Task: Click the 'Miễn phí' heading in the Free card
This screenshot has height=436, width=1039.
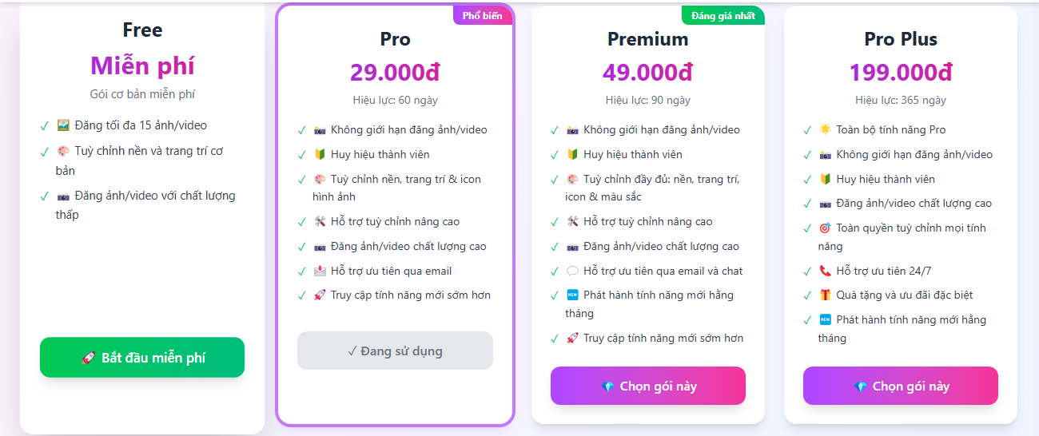Action: [x=142, y=65]
